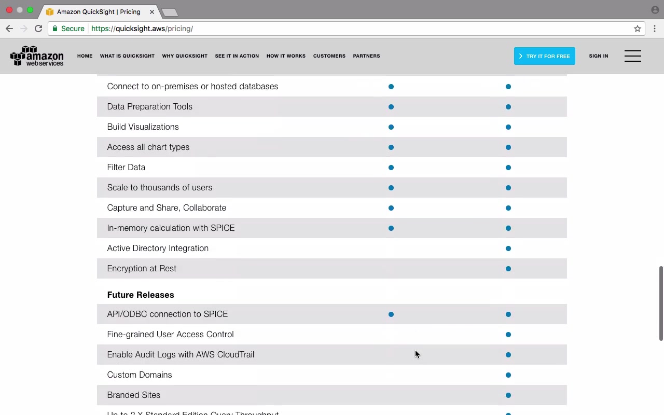Click 'Connect to on-premises or hosted databases' text
This screenshot has width=664, height=415.
192,86
